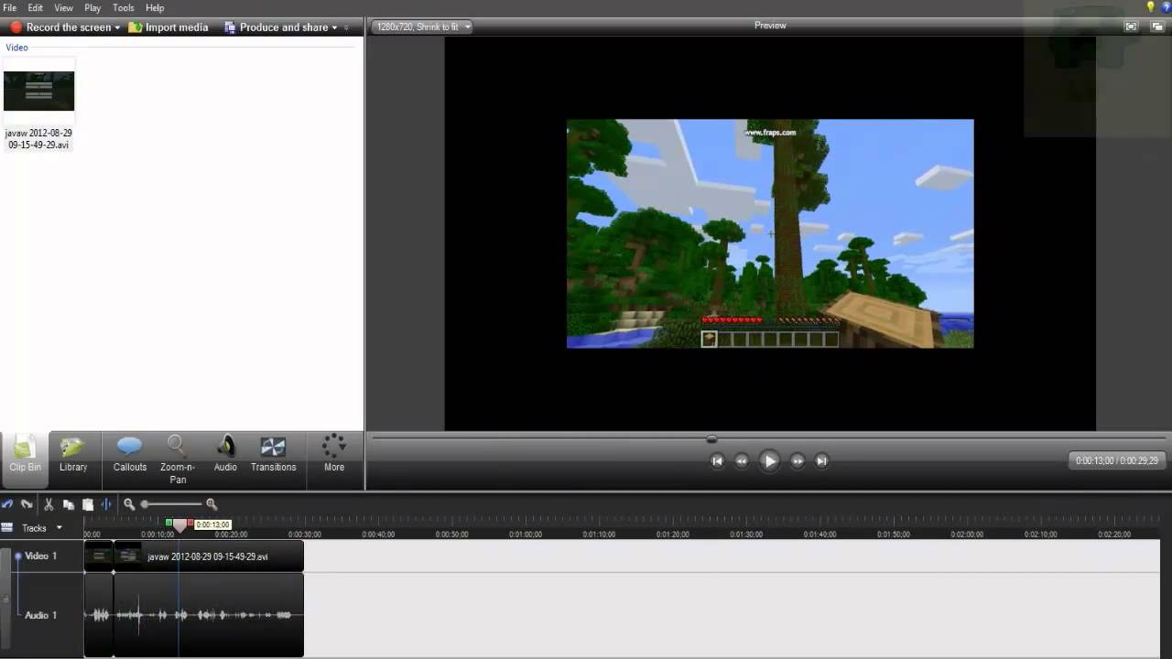Screen dimensions: 1172x659
Task: Click the red selection end marker
Action: pos(190,523)
